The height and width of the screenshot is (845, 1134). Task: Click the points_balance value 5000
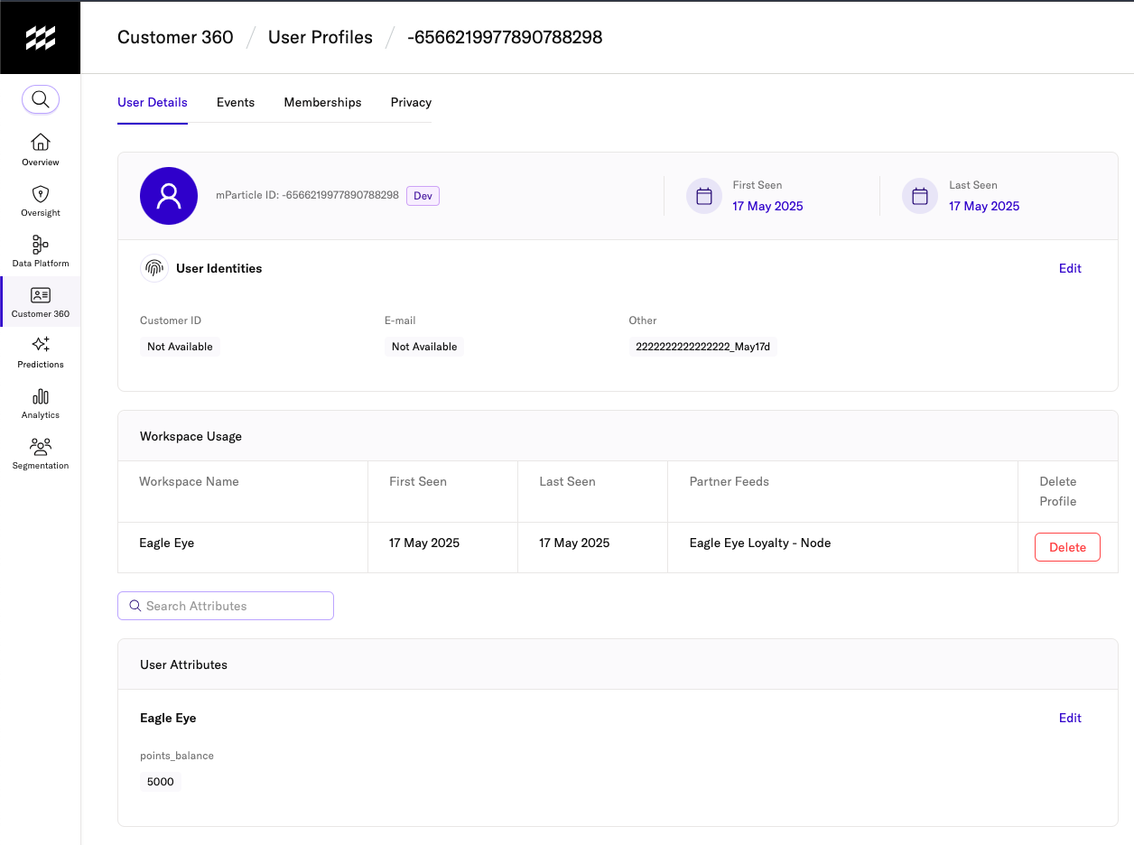tap(161, 782)
